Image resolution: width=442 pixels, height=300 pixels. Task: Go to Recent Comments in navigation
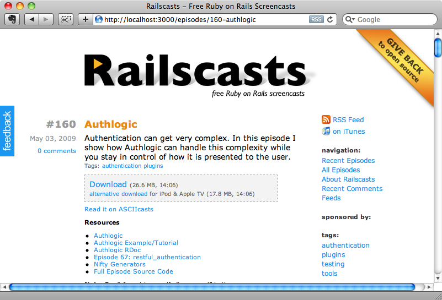352,189
